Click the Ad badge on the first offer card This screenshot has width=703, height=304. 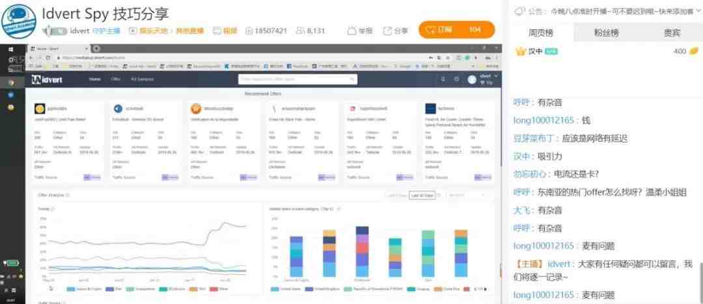[92, 177]
